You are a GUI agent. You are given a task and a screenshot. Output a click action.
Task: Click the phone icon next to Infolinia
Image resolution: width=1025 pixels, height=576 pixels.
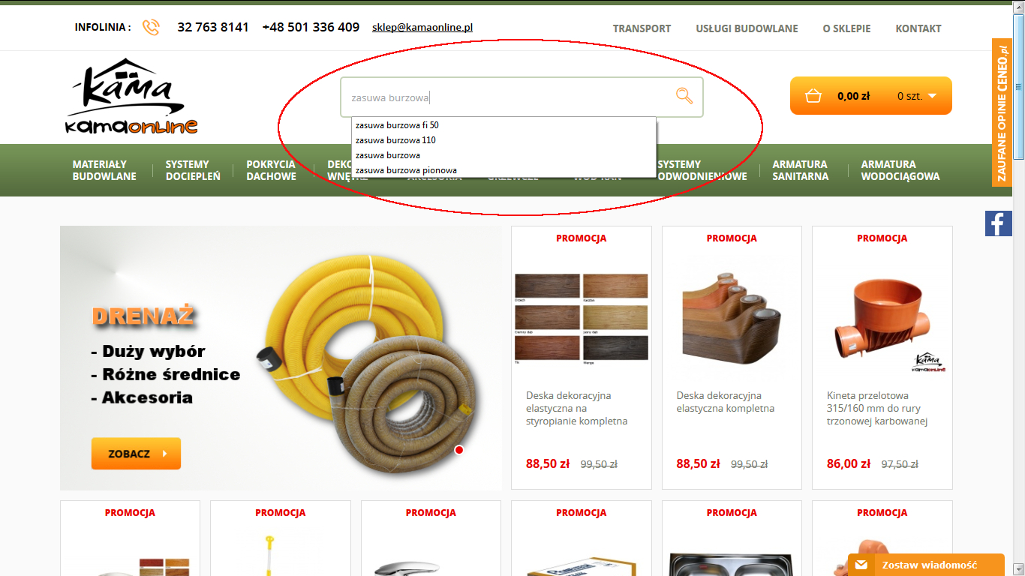point(151,28)
